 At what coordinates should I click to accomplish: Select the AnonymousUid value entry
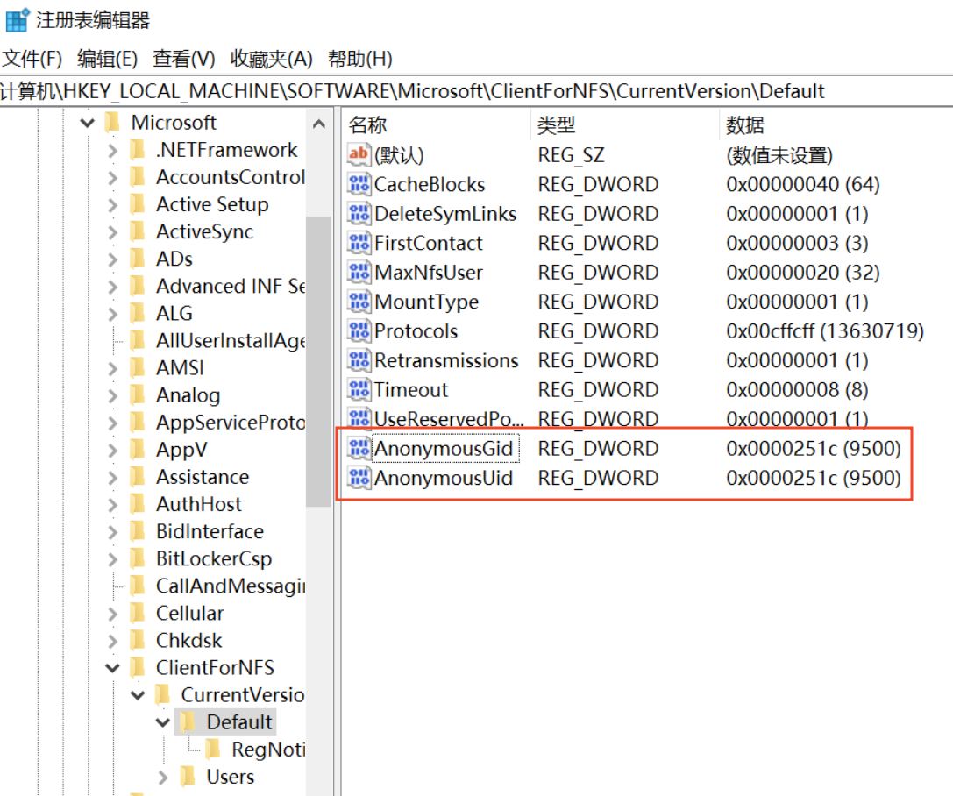(443, 479)
